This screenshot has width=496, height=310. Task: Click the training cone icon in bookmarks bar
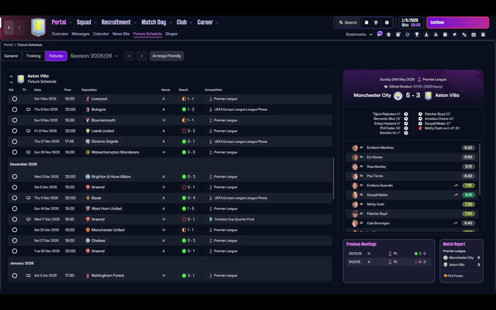pos(426,34)
